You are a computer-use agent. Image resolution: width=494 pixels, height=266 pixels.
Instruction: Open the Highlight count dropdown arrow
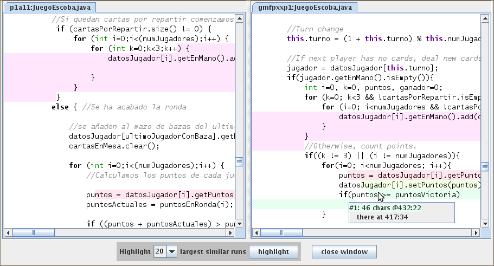tap(172, 252)
